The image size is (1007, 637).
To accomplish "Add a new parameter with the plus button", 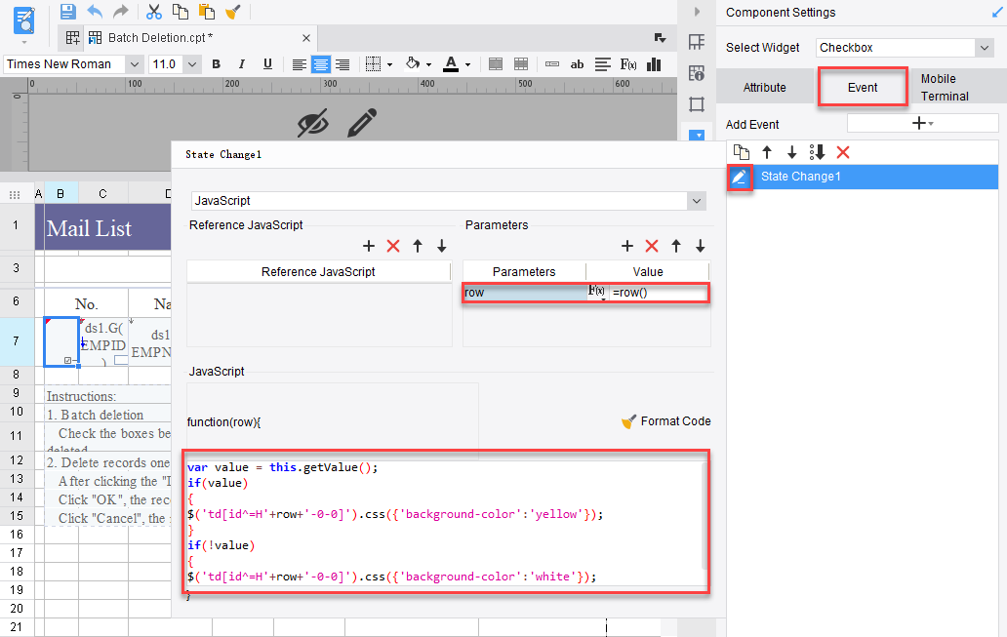I will coord(628,246).
